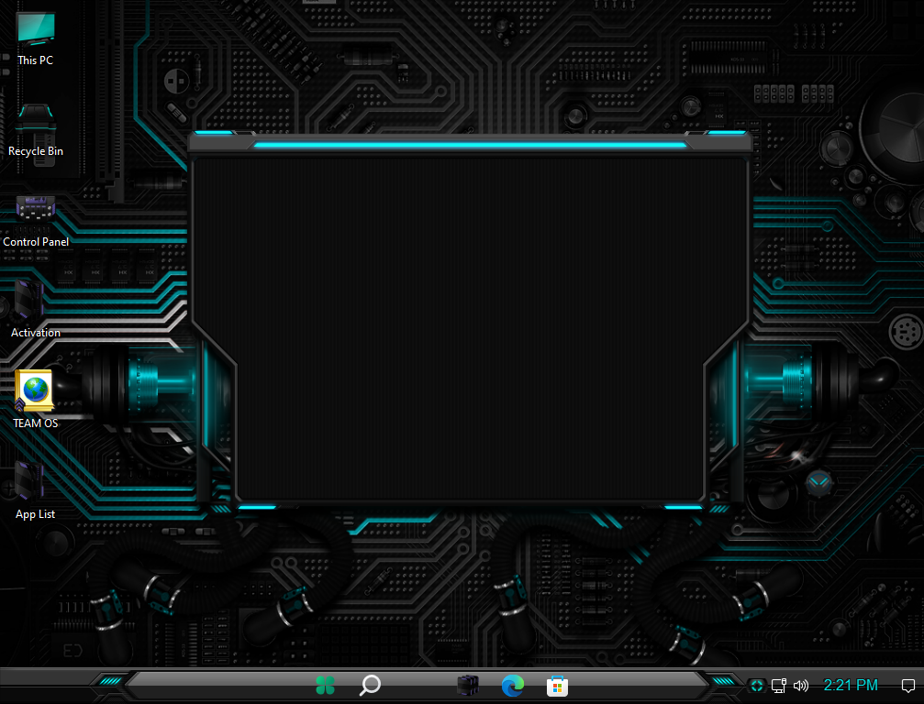This screenshot has width=924, height=704.
Task: Click the App List text label
Action: pos(36,514)
